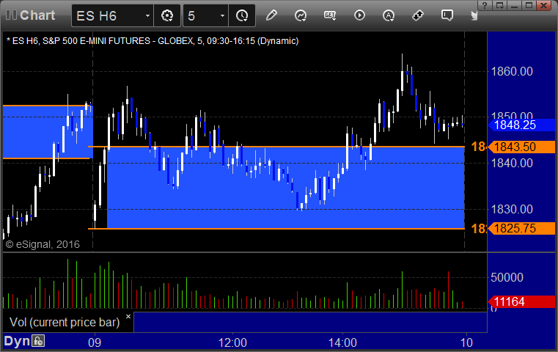Open symbol settings gear menu
558x352 pixels.
[167, 15]
